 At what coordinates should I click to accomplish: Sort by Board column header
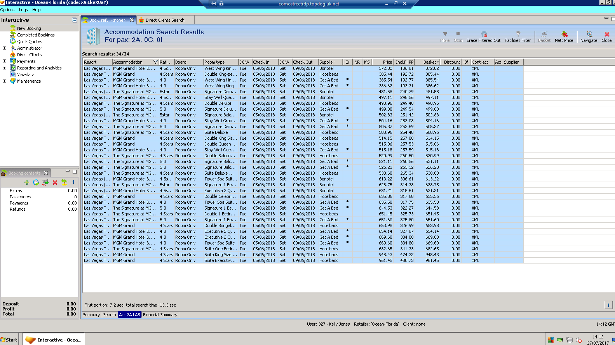pyautogui.click(x=189, y=62)
